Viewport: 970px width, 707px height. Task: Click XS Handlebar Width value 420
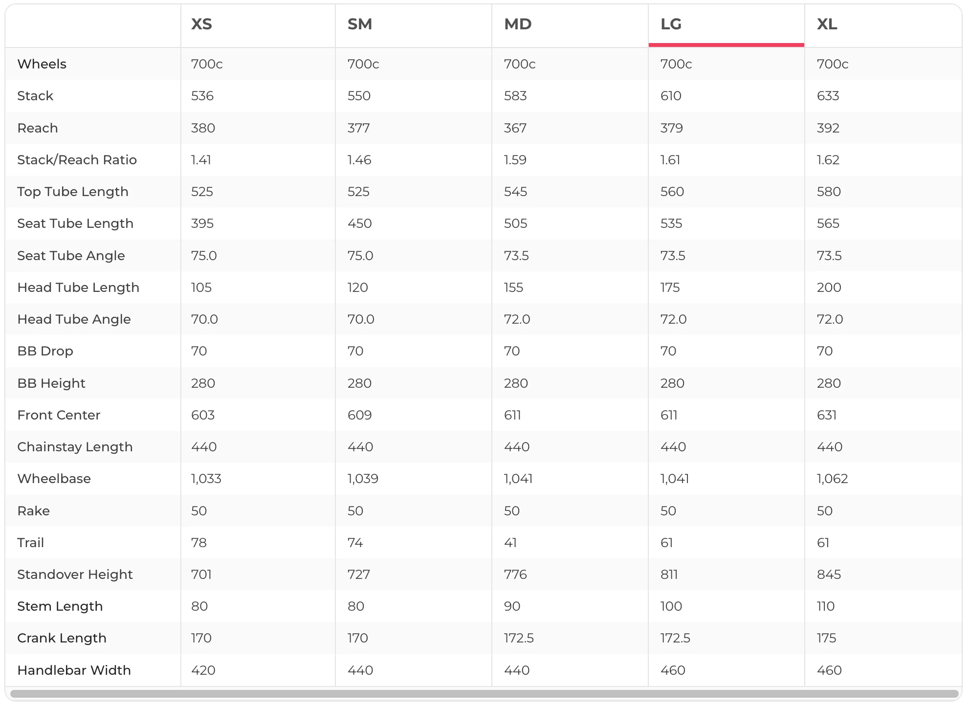pos(203,670)
